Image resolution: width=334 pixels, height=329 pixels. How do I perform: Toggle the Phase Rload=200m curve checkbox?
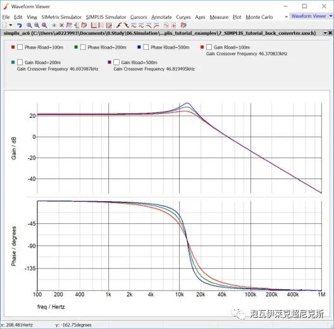tap(83, 47)
